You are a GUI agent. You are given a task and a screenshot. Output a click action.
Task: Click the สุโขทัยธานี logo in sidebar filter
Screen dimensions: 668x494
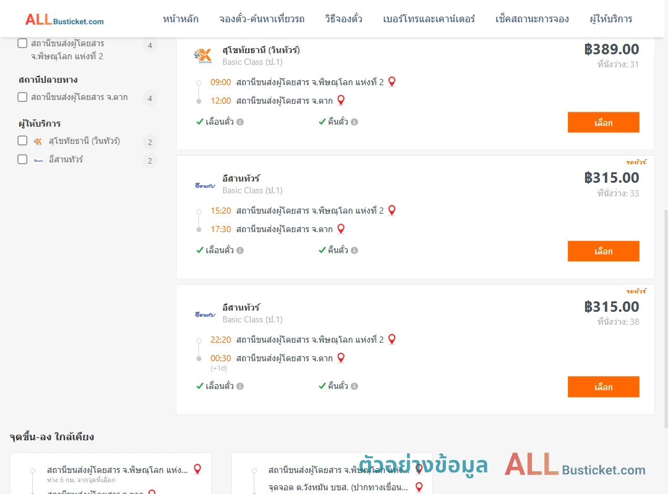(38, 141)
